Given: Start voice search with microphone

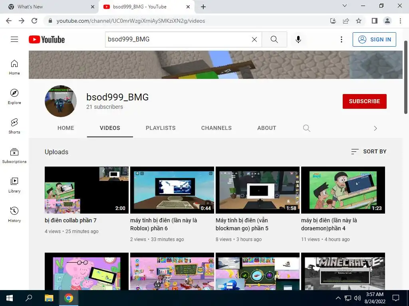Looking at the screenshot, I should pos(298,39).
